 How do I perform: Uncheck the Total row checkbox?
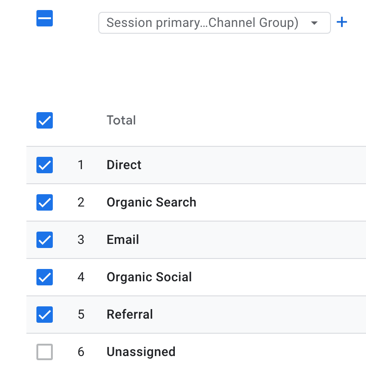45,120
